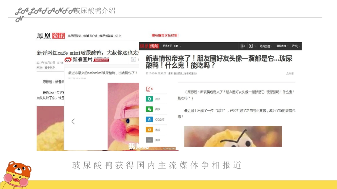
Task: Click the left carousel navigation arrow
Action: click(x=73, y=122)
